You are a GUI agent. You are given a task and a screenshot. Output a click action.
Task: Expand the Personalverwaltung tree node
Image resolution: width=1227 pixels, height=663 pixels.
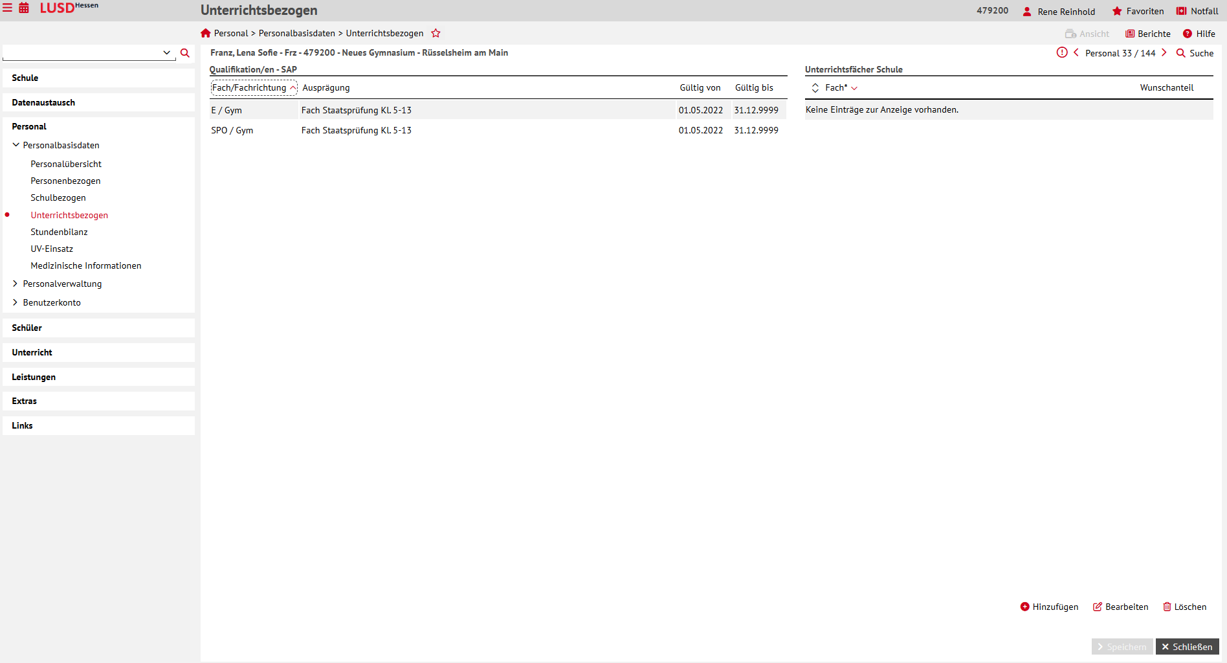pos(16,284)
